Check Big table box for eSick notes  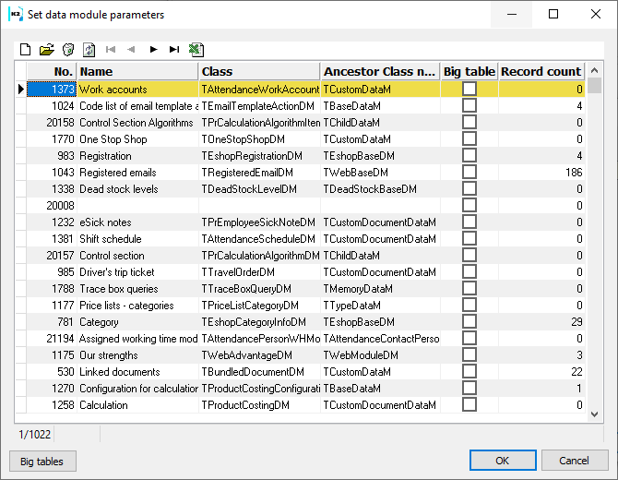[469, 222]
